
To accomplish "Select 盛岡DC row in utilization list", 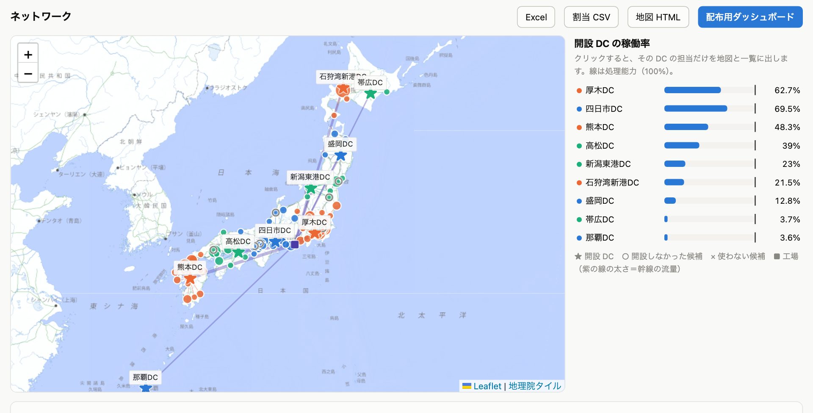I will click(x=688, y=201).
